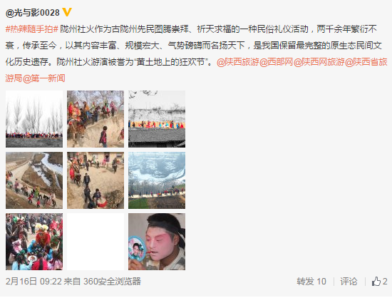392x298 pixels.
Task: Open the post timestamp 2月16日 09:22
Action: point(33,282)
